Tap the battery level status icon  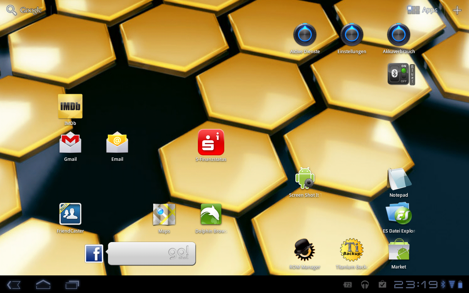(x=460, y=284)
